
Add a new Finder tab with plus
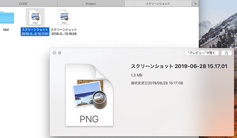coord(196,3)
